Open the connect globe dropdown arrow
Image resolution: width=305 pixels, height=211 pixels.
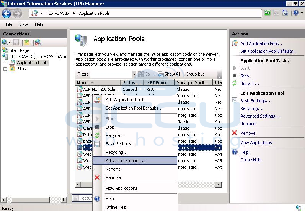coord(9,42)
